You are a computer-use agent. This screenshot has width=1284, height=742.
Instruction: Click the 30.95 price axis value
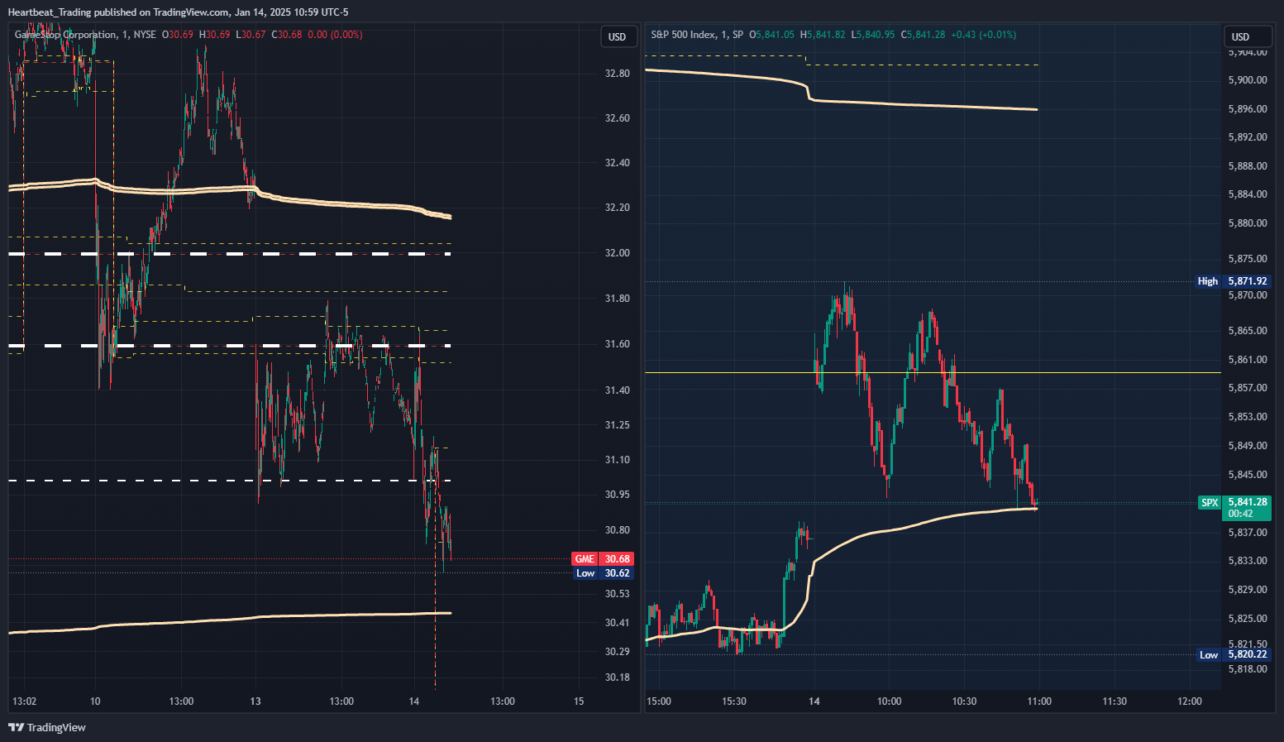pyautogui.click(x=618, y=495)
